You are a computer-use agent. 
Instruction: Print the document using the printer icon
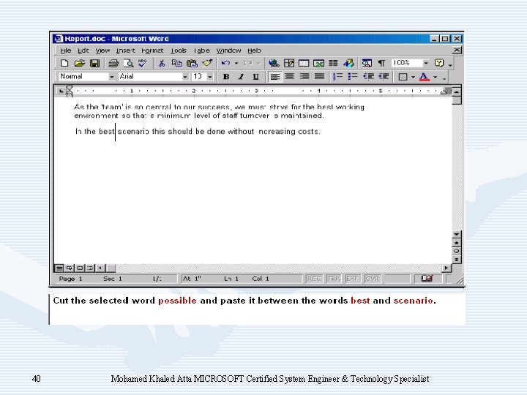[x=113, y=63]
